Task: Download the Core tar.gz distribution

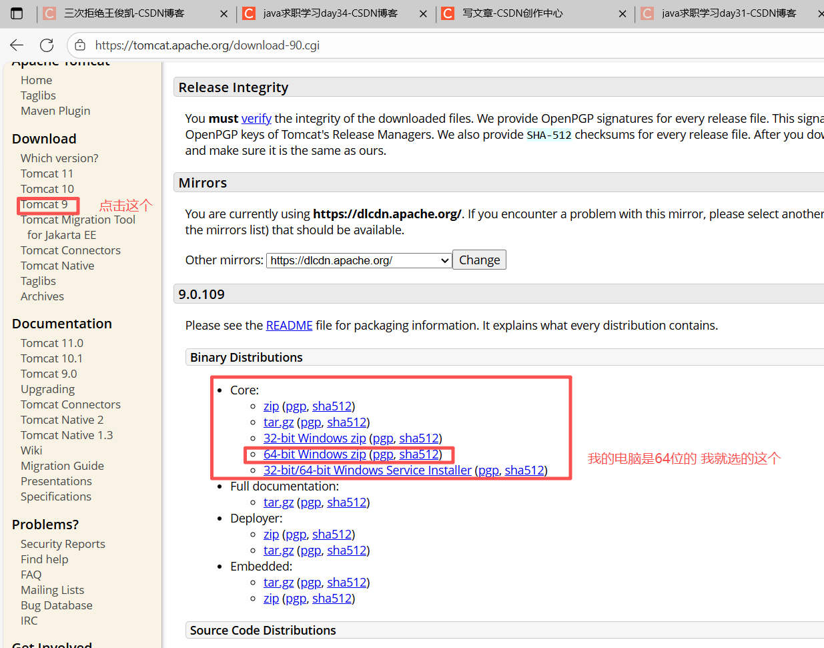Action: click(278, 422)
